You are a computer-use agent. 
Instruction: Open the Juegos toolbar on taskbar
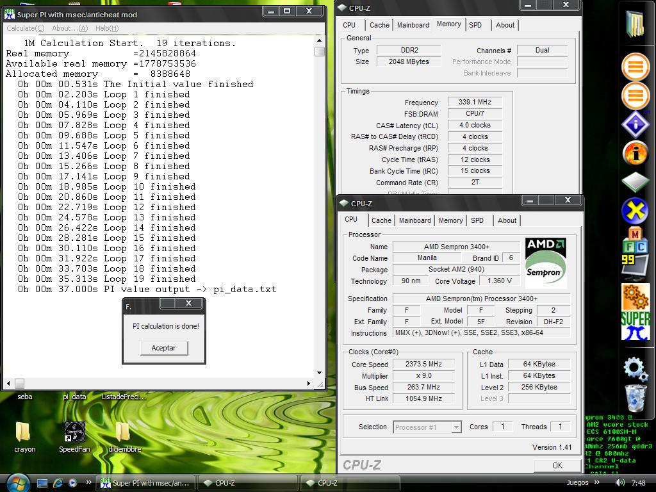[577, 483]
